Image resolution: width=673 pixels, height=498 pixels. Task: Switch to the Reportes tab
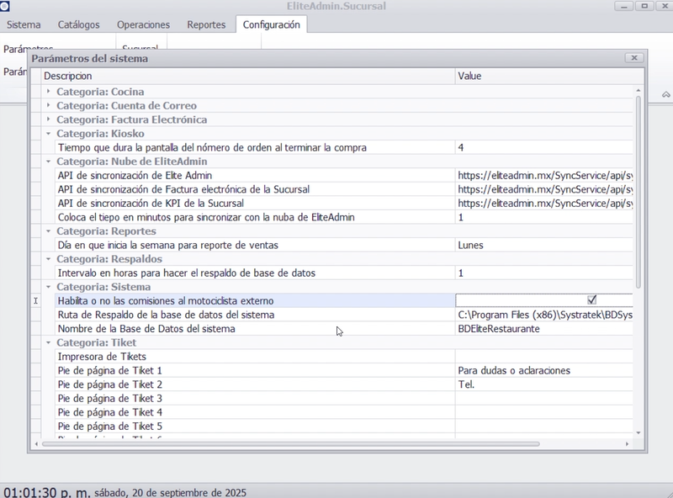point(206,25)
